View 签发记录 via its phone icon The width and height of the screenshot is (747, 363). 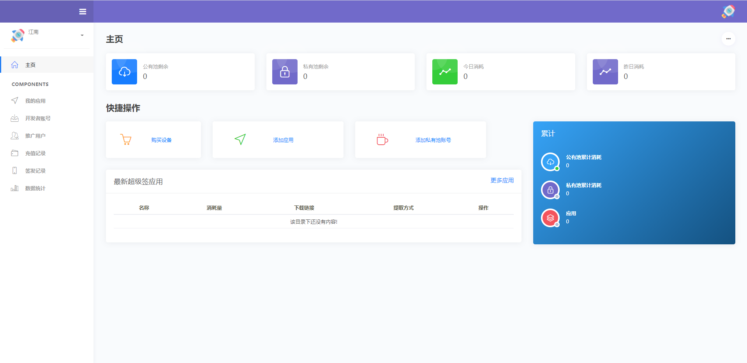coord(15,170)
